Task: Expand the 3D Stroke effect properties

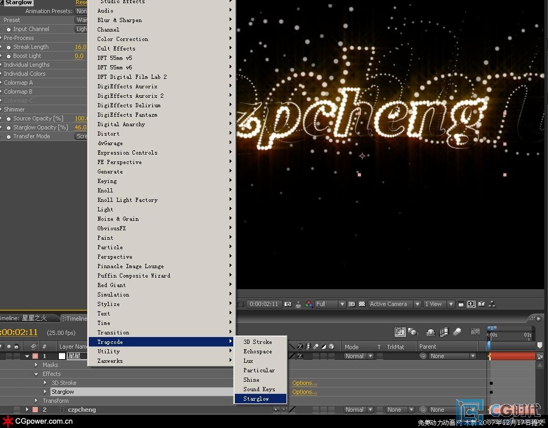Action: tap(45, 383)
